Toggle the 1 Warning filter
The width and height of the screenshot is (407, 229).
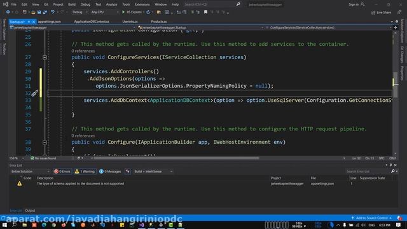pyautogui.click(x=85, y=171)
